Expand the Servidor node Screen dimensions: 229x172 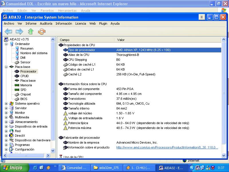coord(6,108)
